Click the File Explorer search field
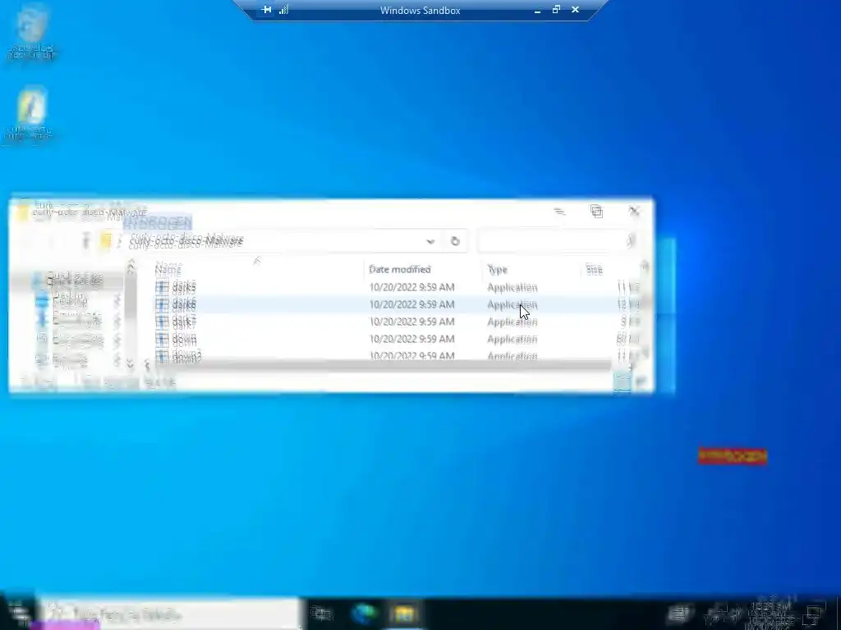The width and height of the screenshot is (841, 630). pos(558,241)
